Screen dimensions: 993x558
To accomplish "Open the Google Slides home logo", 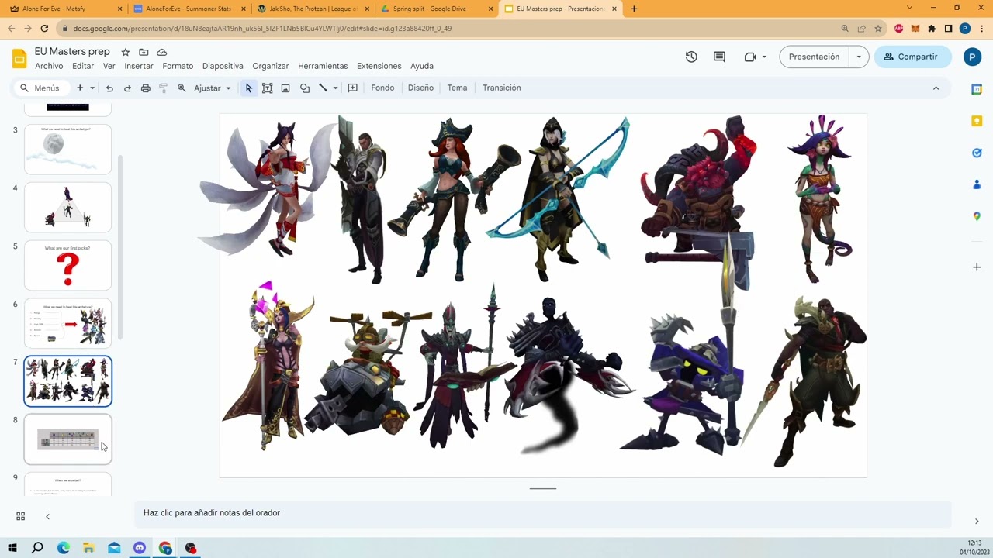I will click(x=19, y=58).
